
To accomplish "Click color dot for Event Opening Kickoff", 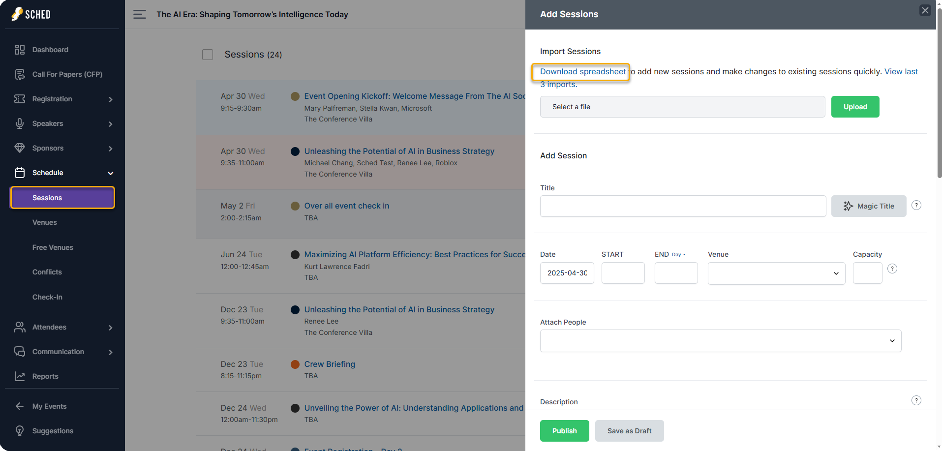I will [x=295, y=96].
